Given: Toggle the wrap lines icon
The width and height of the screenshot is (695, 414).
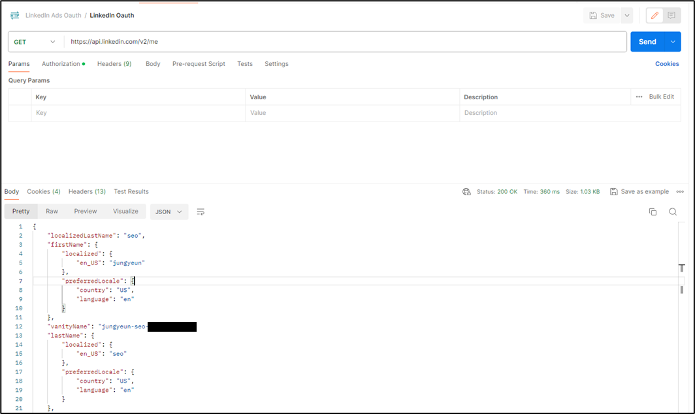Looking at the screenshot, I should click(x=201, y=212).
